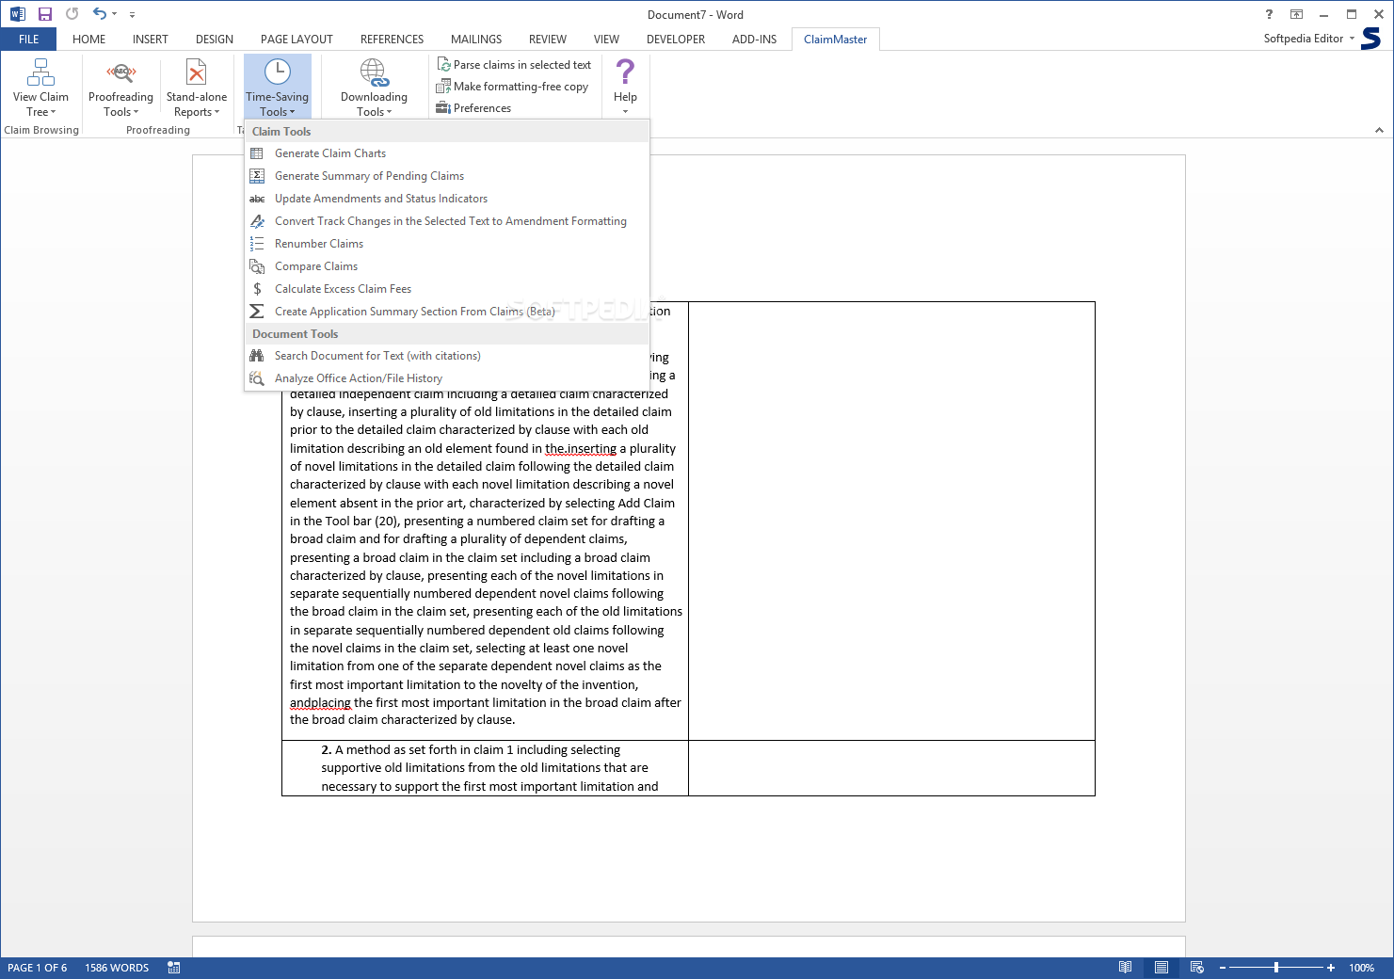The width and height of the screenshot is (1394, 979).
Task: Click the Generate Claim Charts table icon
Action: (x=257, y=153)
